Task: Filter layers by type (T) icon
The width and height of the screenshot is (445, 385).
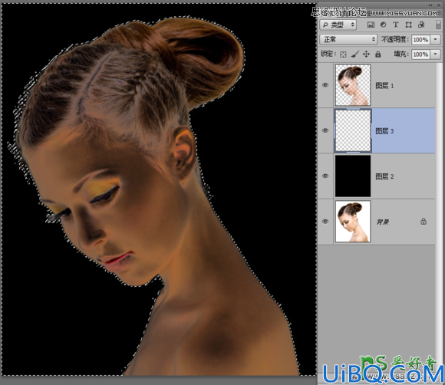Action: [x=396, y=25]
